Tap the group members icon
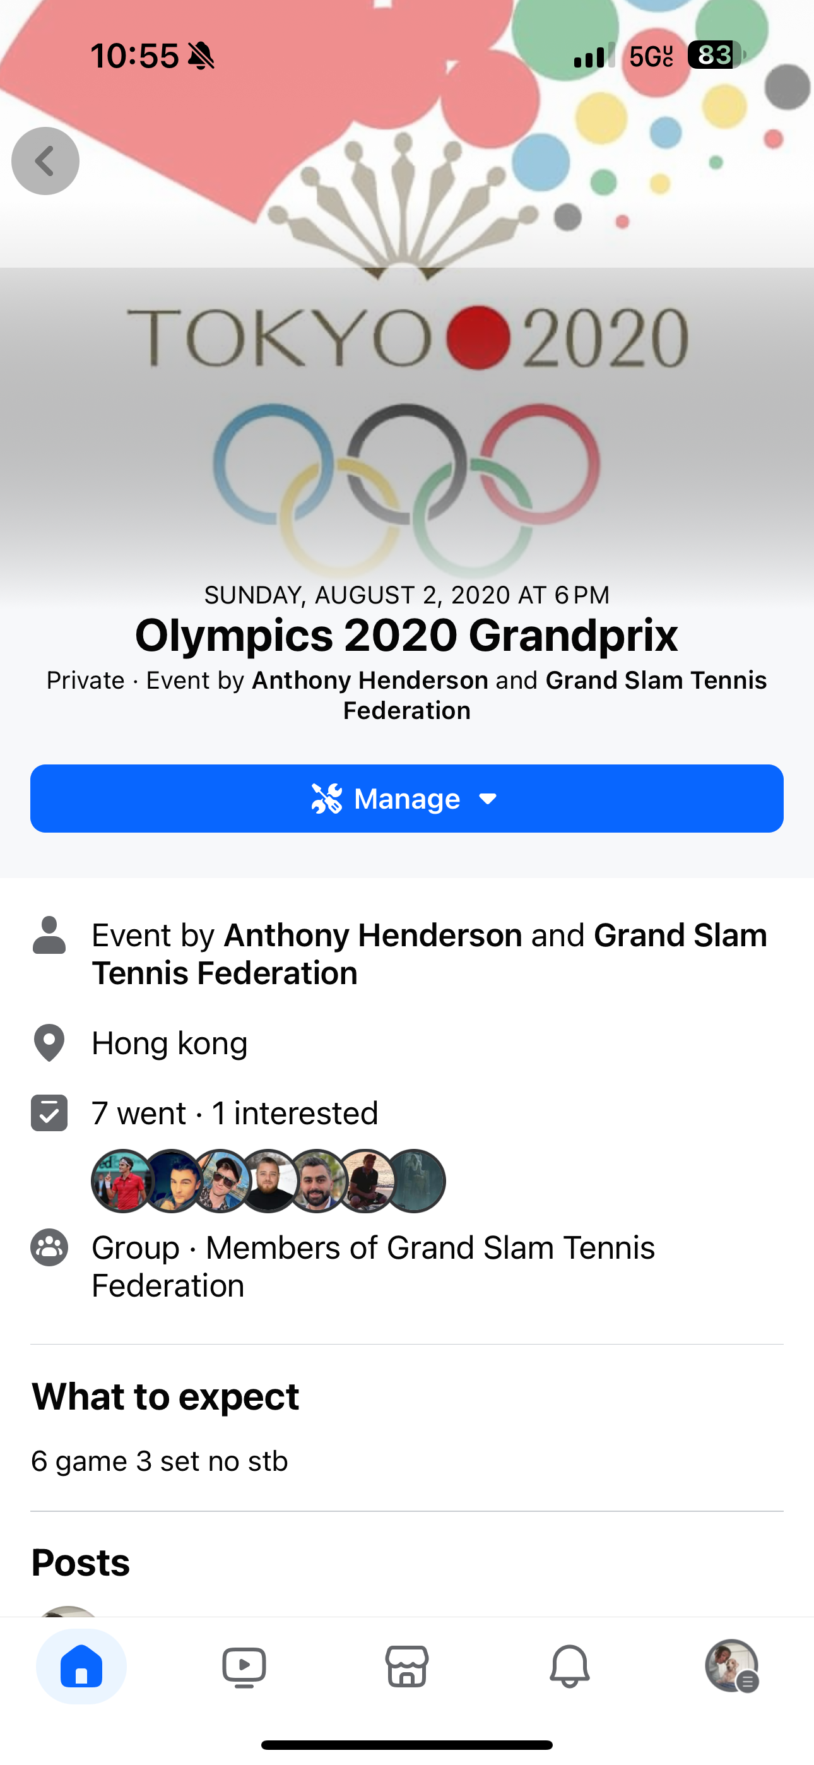 pos(49,1247)
